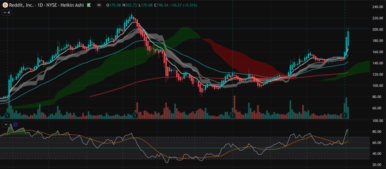Collapse the indicator legend showing 4
The width and height of the screenshot is (386, 169).
pos(6,12)
